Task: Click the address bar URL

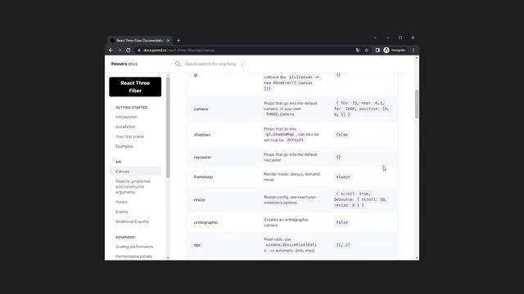Action: coord(178,51)
